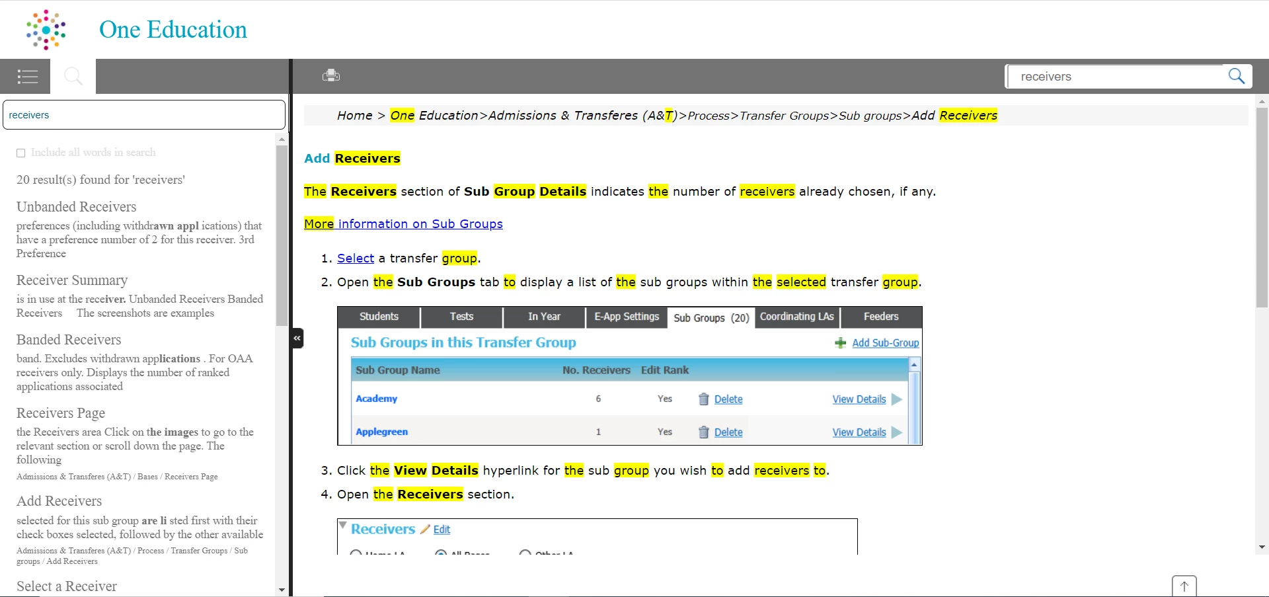The height and width of the screenshot is (597, 1269).
Task: Toggle Include all words in search checkbox
Action: (20, 153)
